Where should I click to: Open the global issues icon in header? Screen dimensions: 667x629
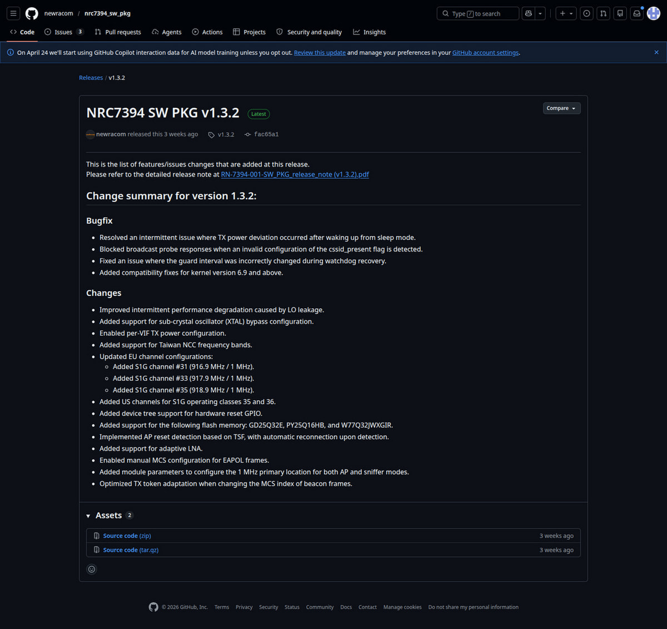(586, 13)
